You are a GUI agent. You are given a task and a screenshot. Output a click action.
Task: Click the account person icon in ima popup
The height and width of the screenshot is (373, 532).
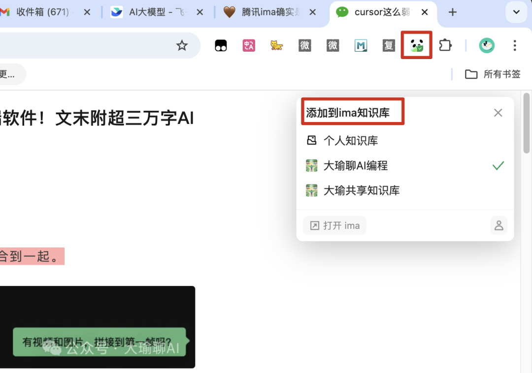pyautogui.click(x=499, y=226)
